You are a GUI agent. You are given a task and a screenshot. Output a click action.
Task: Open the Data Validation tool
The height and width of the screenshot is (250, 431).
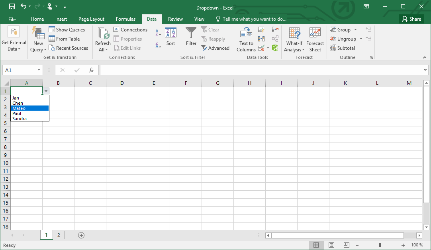261,48
